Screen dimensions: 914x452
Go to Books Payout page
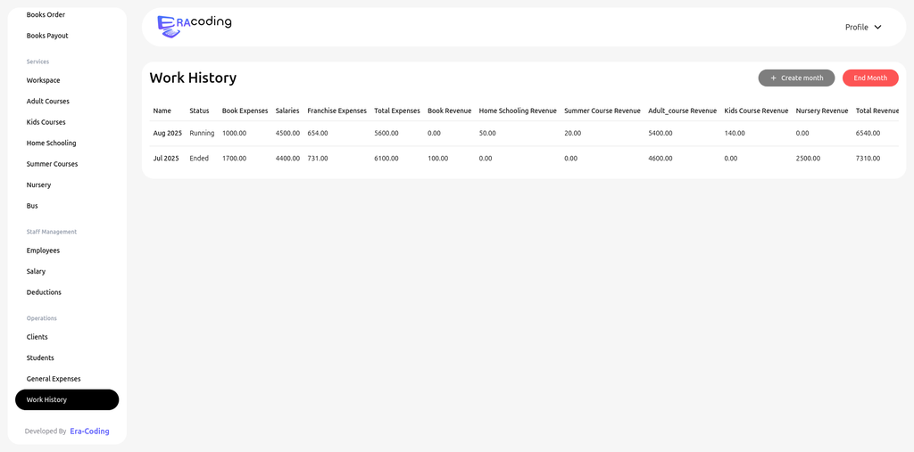point(47,36)
